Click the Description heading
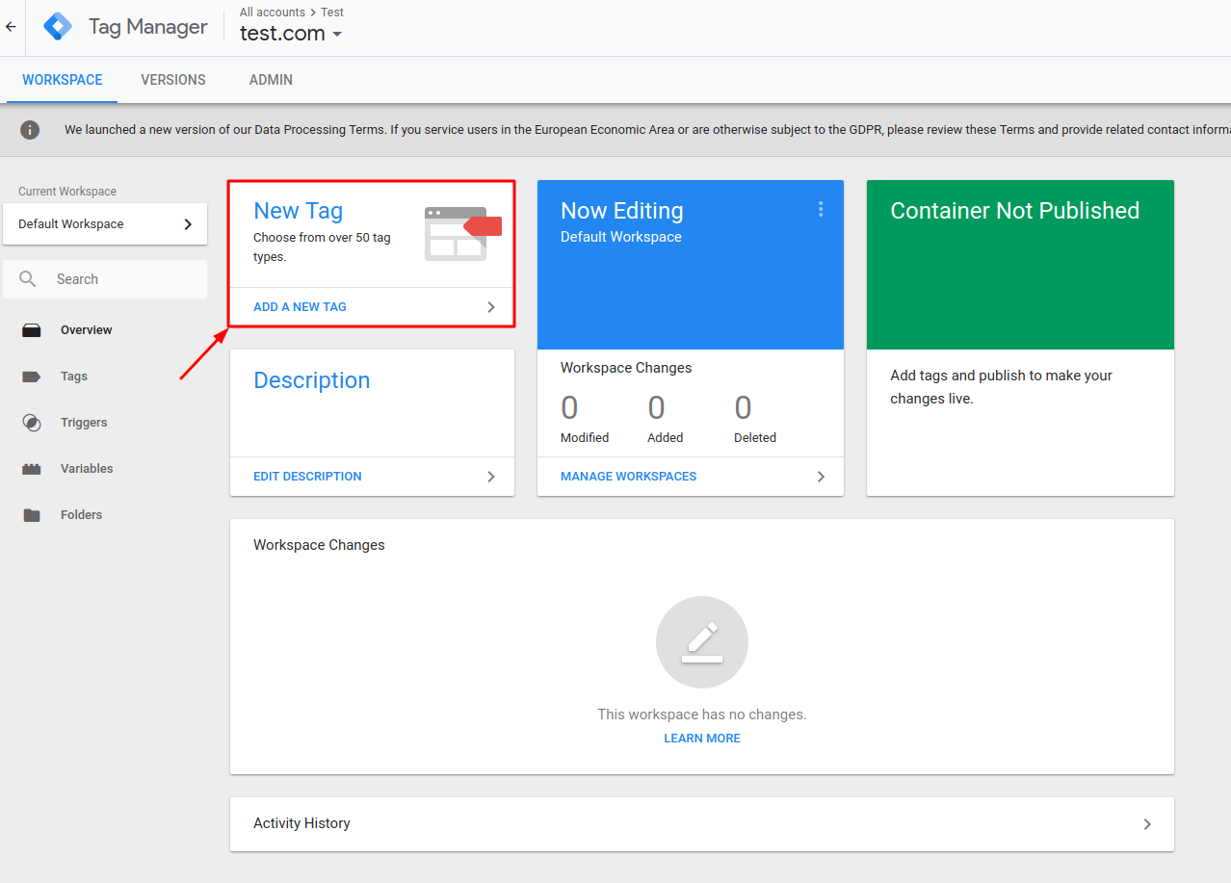The image size is (1231, 883). pyautogui.click(x=311, y=380)
